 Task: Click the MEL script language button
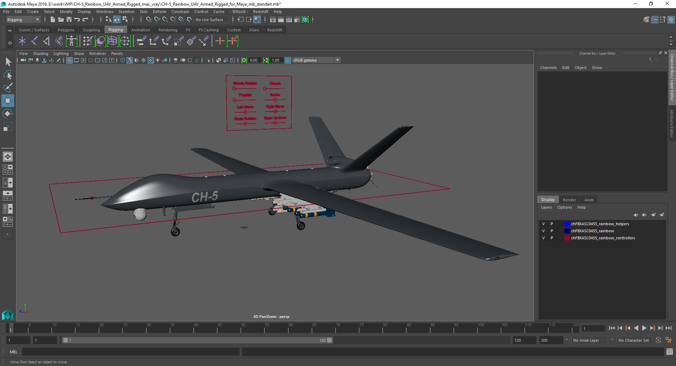(13, 352)
